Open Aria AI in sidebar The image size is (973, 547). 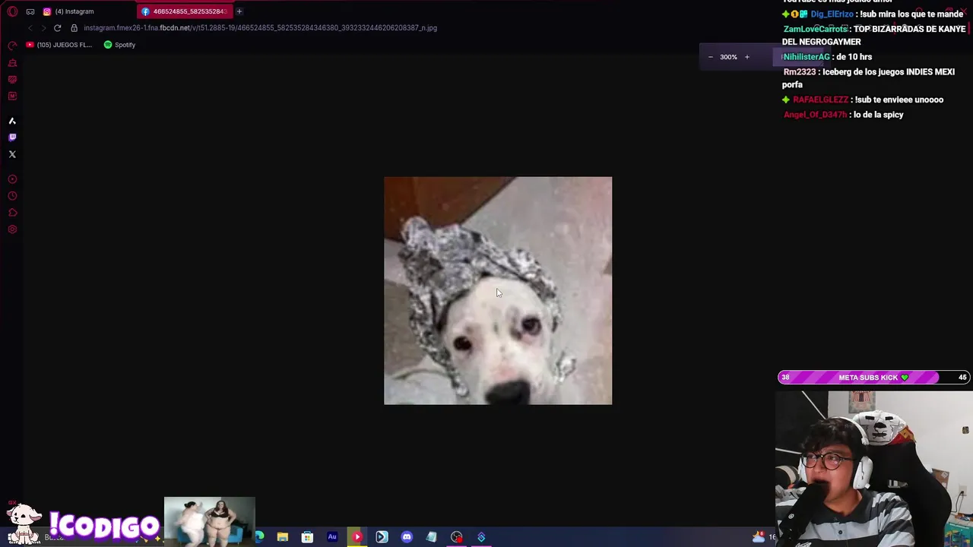pos(12,121)
